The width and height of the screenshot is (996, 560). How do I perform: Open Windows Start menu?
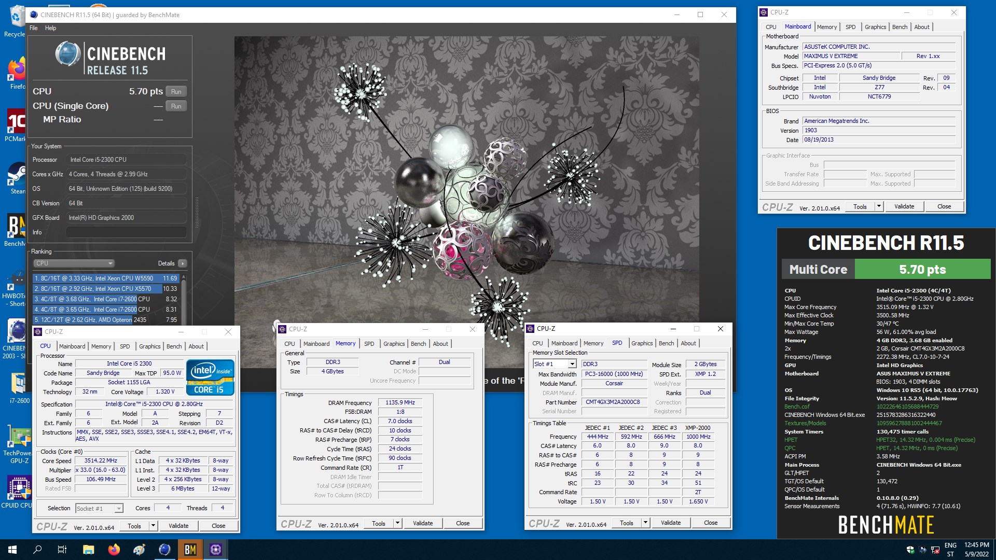(x=12, y=550)
